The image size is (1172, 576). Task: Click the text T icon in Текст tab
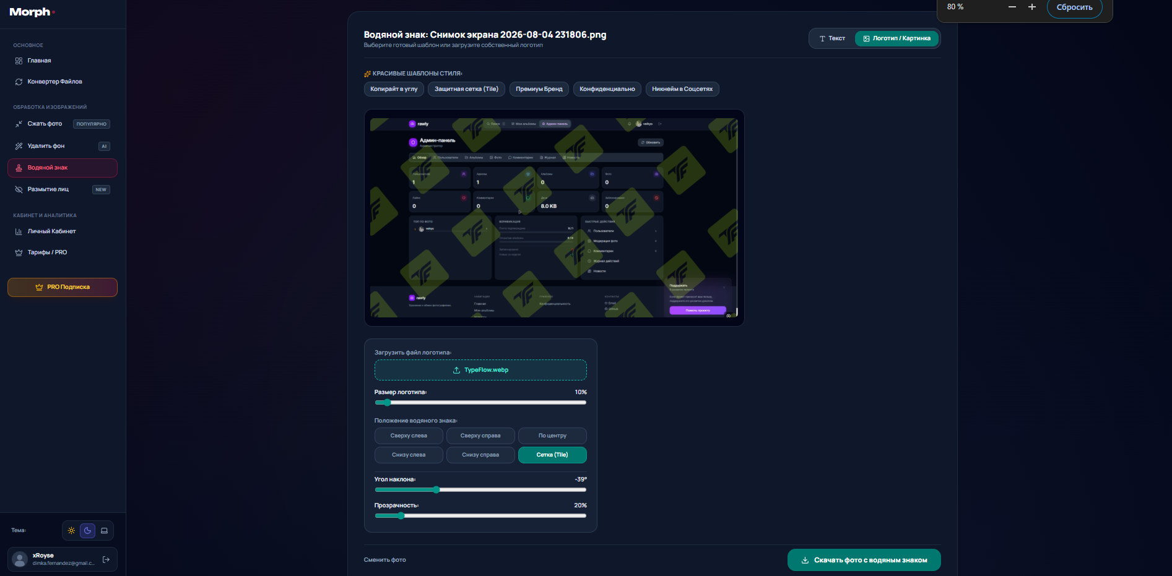pyautogui.click(x=822, y=38)
